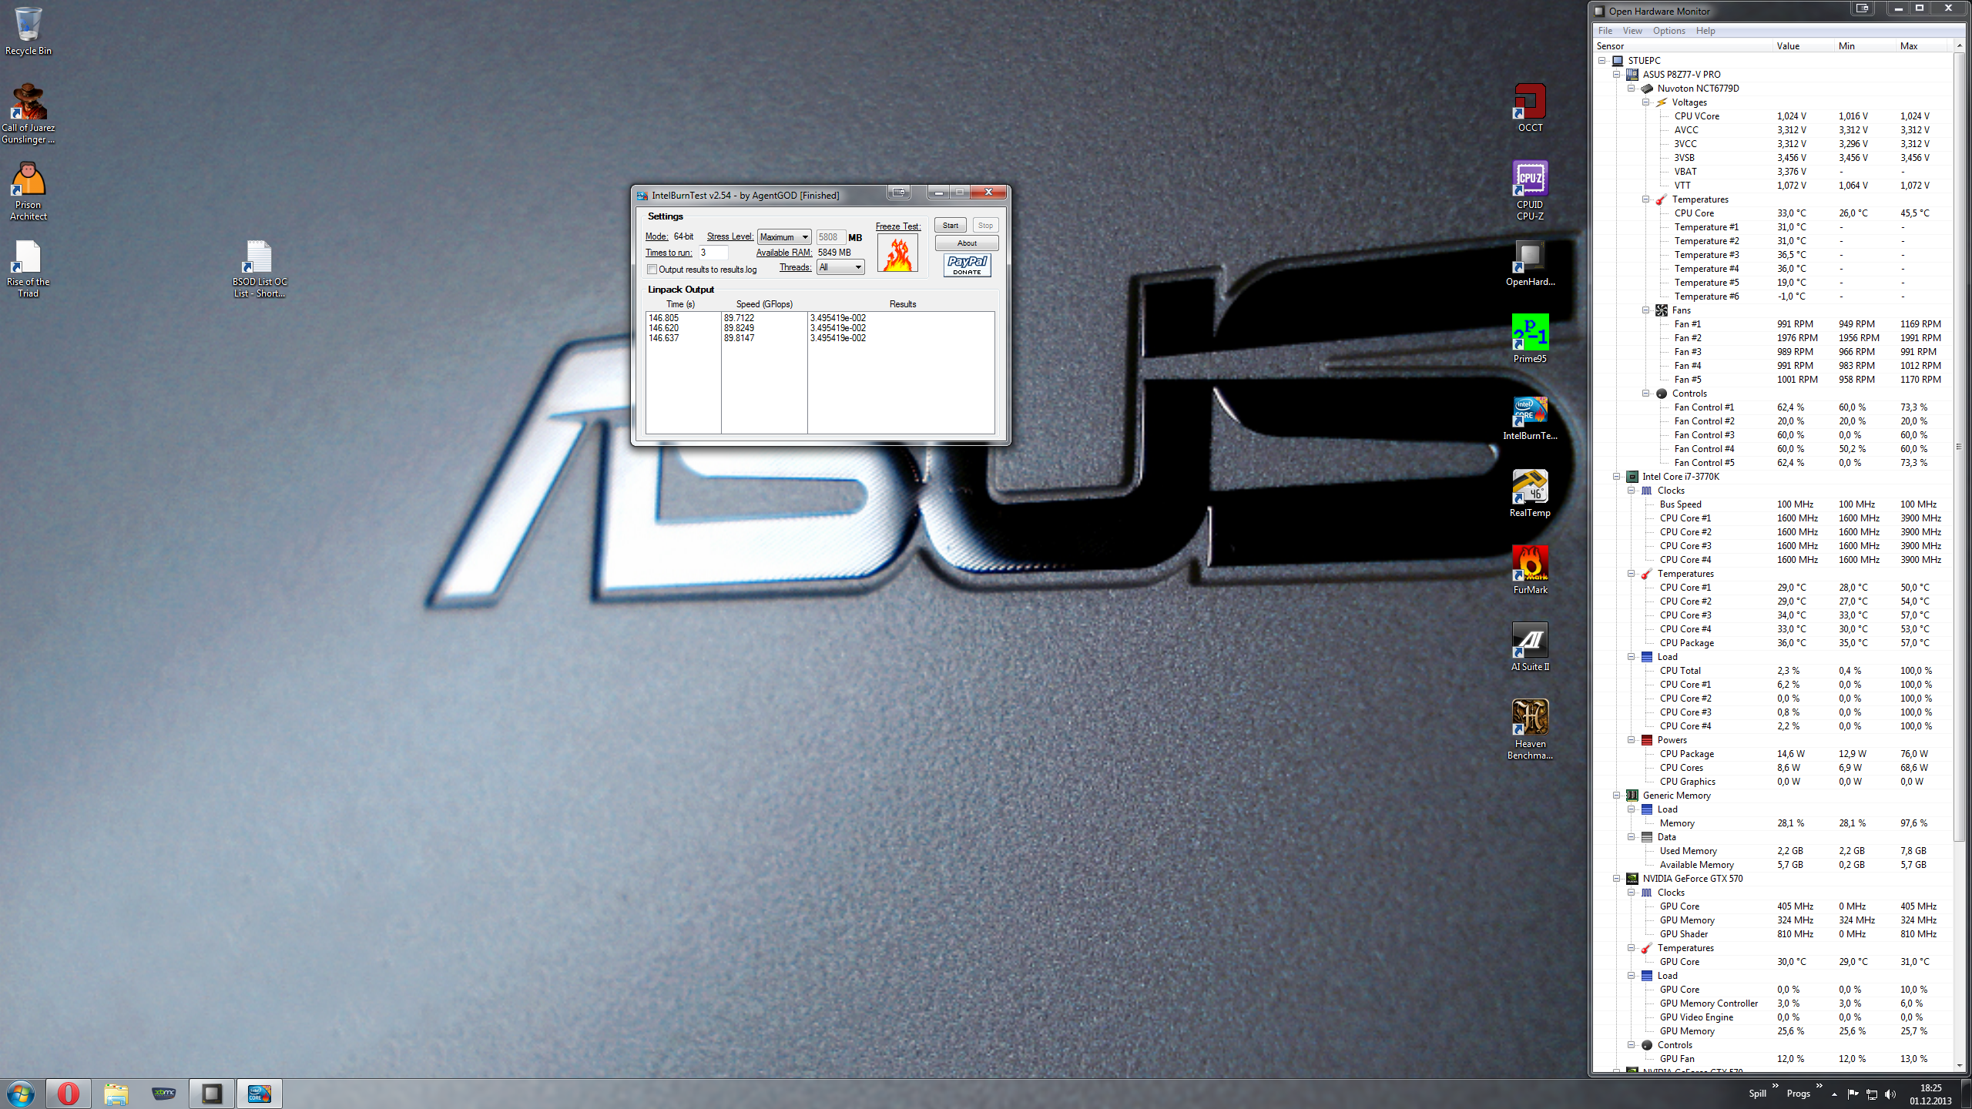This screenshot has height=1109, width=1972.
Task: Click Hardware Monitor scrollbar down arrow
Action: (1960, 1065)
